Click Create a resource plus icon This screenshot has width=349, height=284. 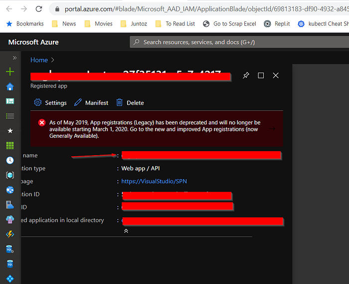pyautogui.click(x=10, y=72)
